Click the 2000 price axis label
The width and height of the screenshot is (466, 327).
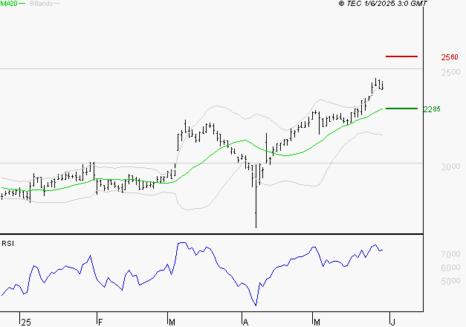pyautogui.click(x=450, y=166)
